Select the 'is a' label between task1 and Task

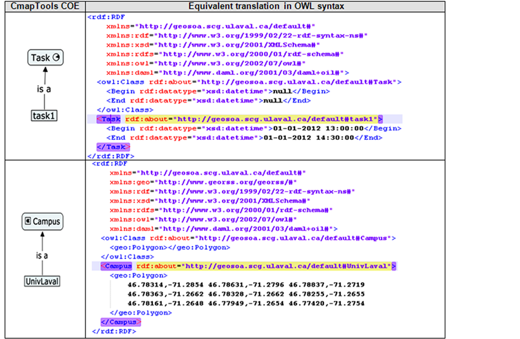coord(43,90)
